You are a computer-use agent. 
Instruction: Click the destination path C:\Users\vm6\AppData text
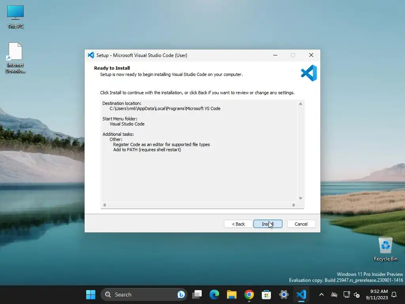click(165, 108)
